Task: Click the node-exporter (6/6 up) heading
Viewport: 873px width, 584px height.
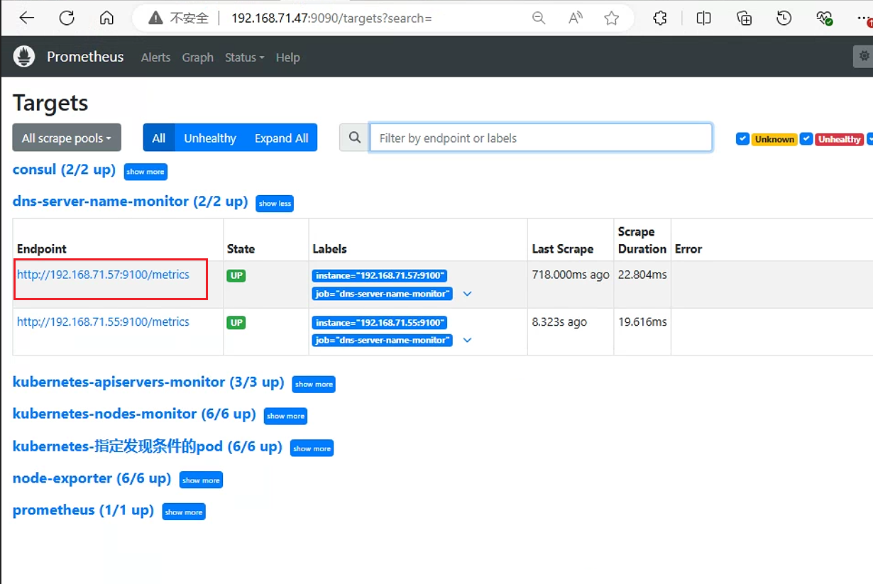Action: click(92, 478)
